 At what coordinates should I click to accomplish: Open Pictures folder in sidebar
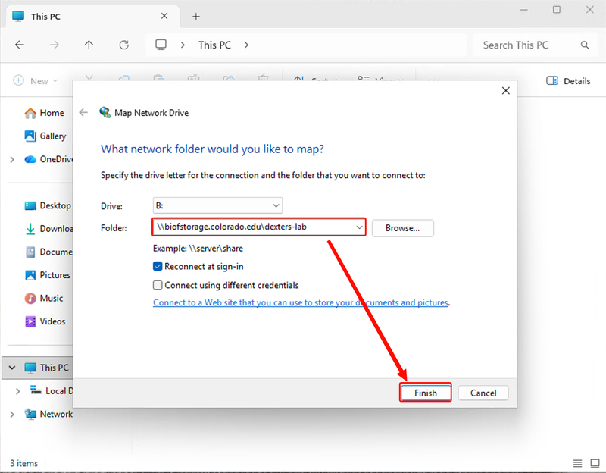[48, 275]
